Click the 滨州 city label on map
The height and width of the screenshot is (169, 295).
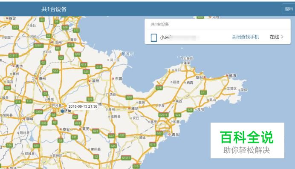[95, 81]
